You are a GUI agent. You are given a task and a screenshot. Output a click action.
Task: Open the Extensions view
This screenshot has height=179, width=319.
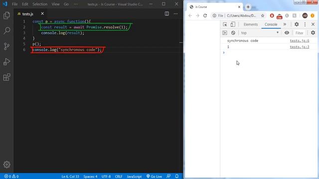pos(6,77)
